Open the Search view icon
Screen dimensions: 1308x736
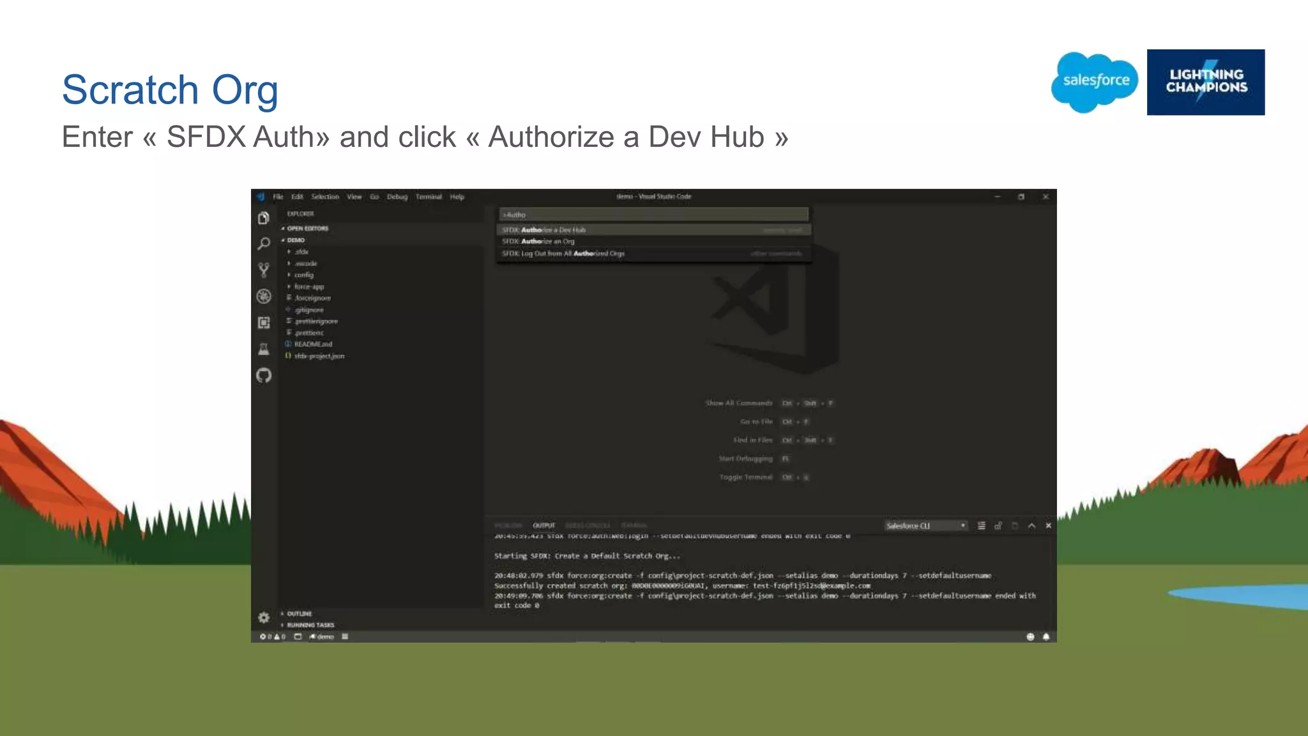click(264, 244)
